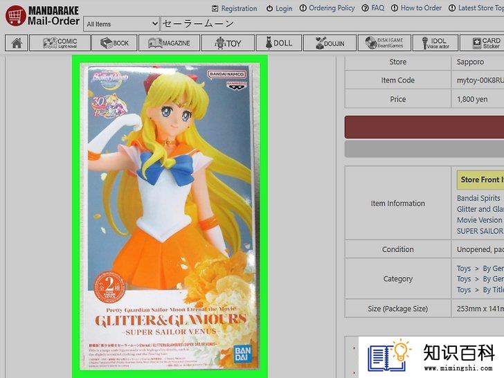Click the comic book icon in COMIC tab
Image resolution: width=504 pixels, height=378 pixels.
(x=50, y=43)
